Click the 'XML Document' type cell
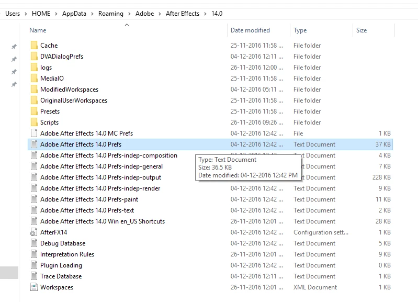 pyautogui.click(x=315, y=287)
